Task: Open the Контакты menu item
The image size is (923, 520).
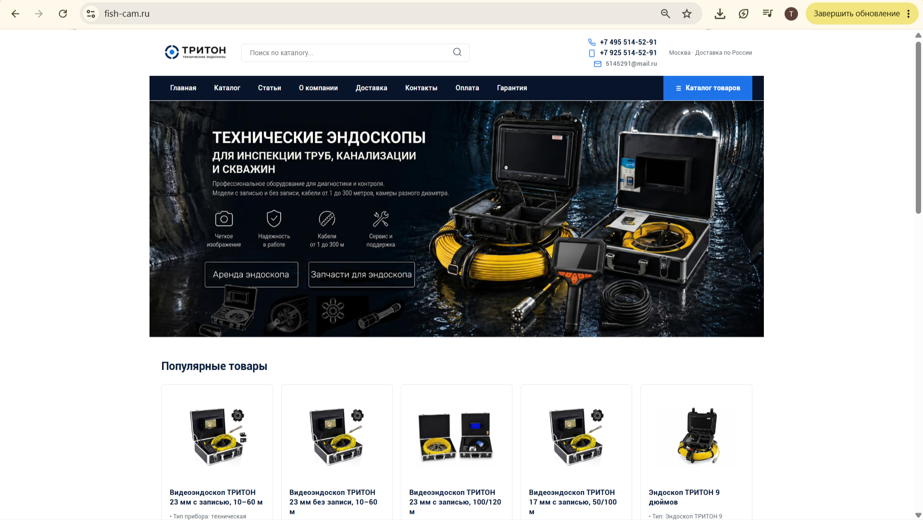Action: pos(421,88)
